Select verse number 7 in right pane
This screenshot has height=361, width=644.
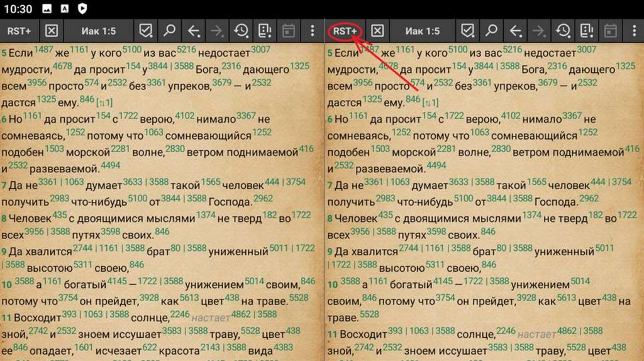point(330,186)
